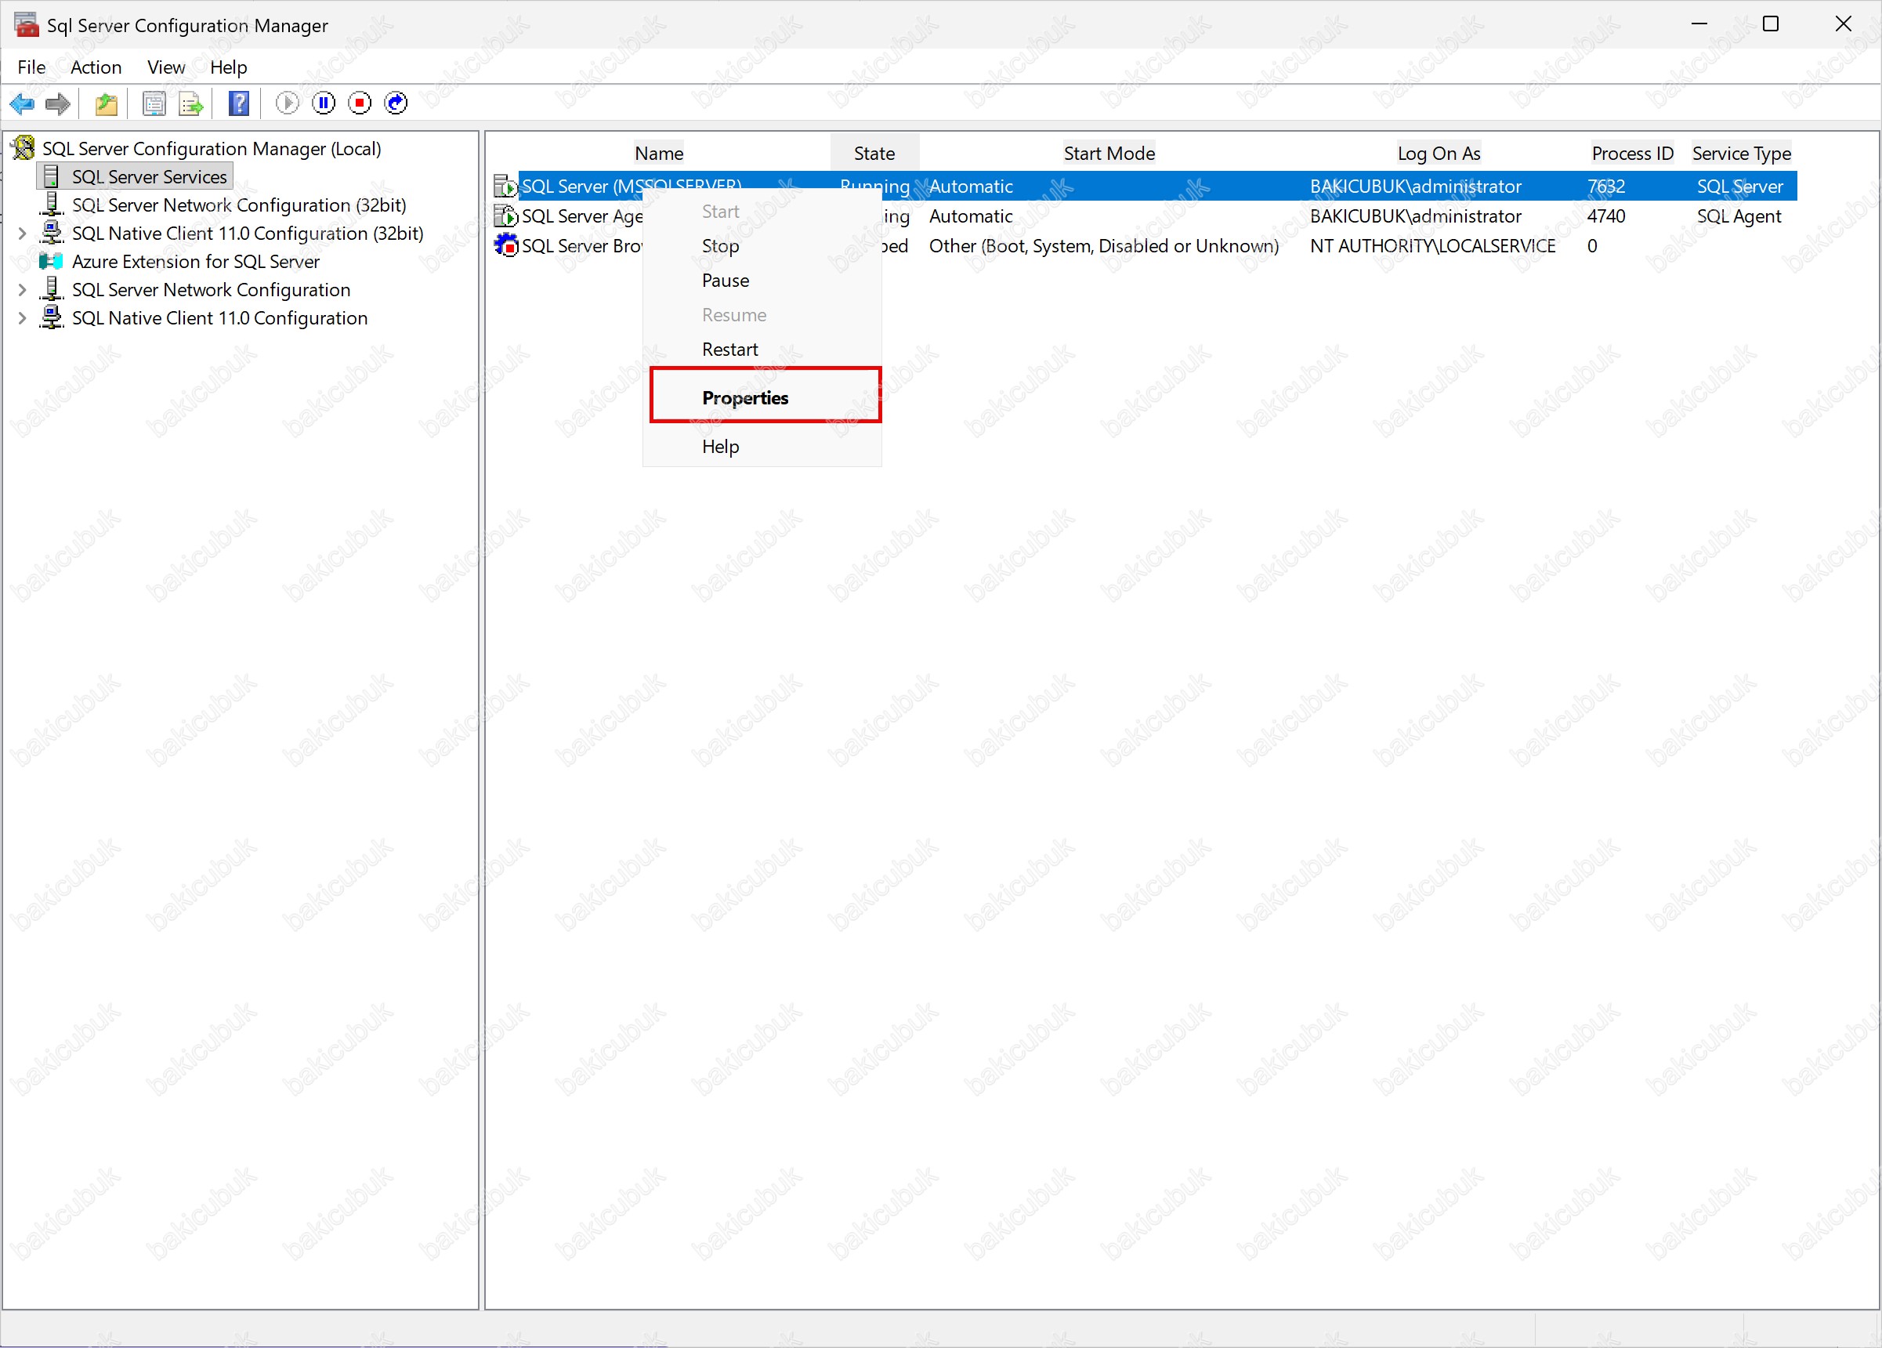Click the Restart Service toolbar icon

coord(396,103)
